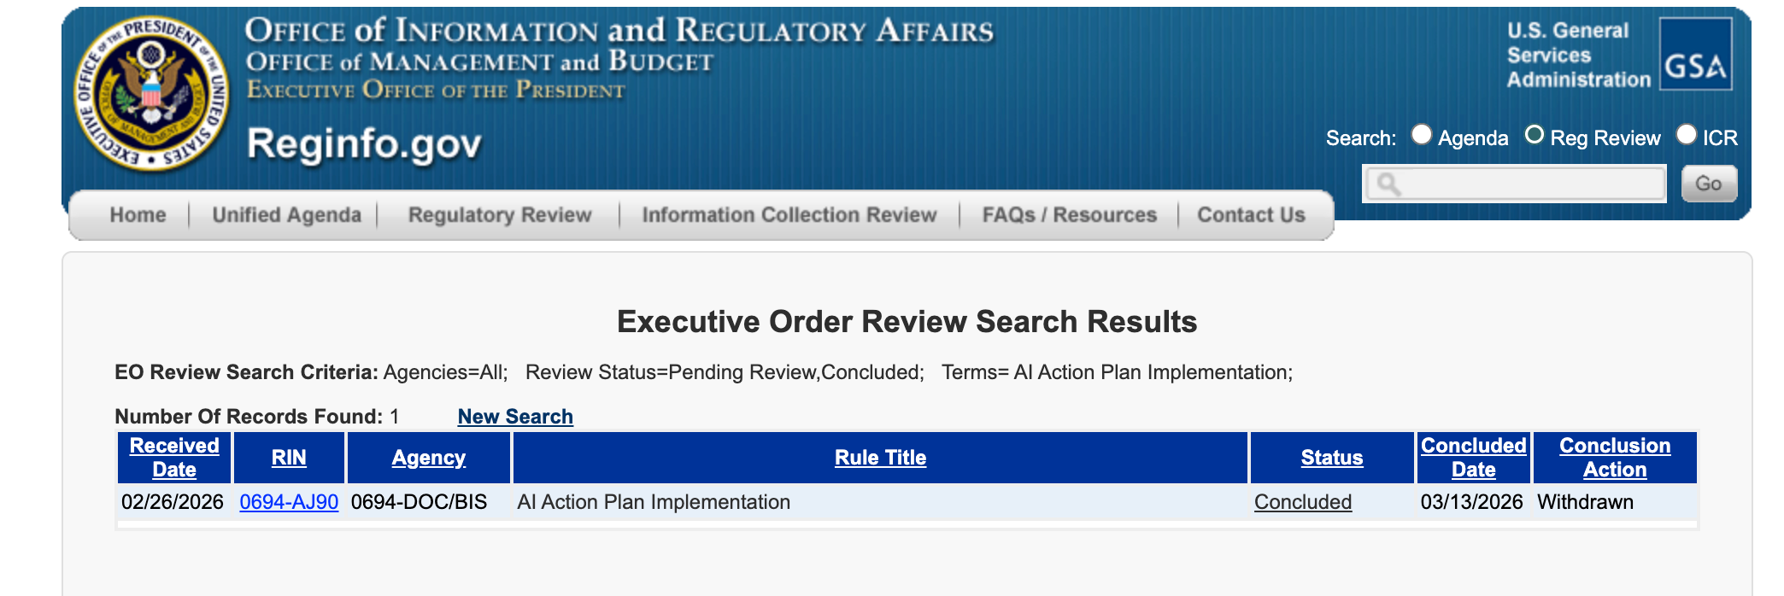Image resolution: width=1784 pixels, height=596 pixels.
Task: Open Information Collection Review menu
Action: pyautogui.click(x=789, y=215)
